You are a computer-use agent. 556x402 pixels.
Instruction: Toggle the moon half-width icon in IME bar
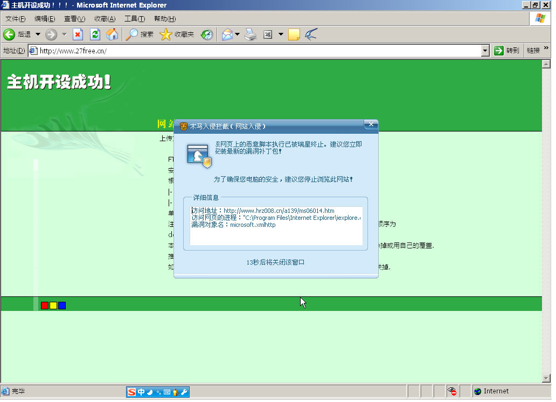coord(150,392)
